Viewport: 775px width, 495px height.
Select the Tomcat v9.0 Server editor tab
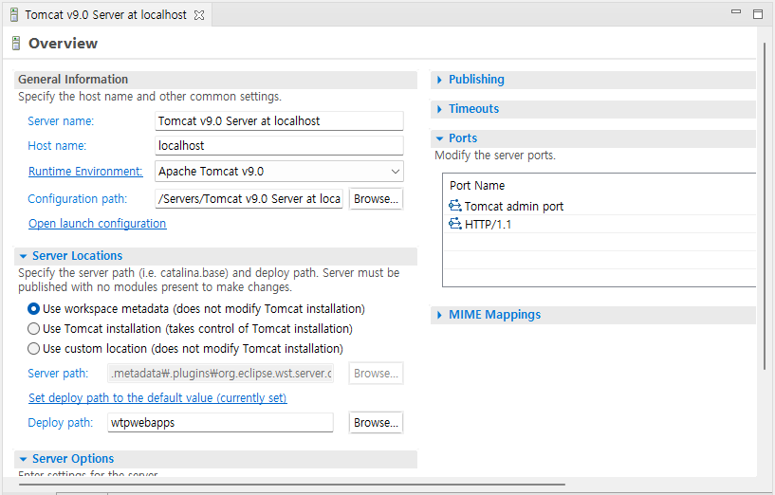click(106, 15)
